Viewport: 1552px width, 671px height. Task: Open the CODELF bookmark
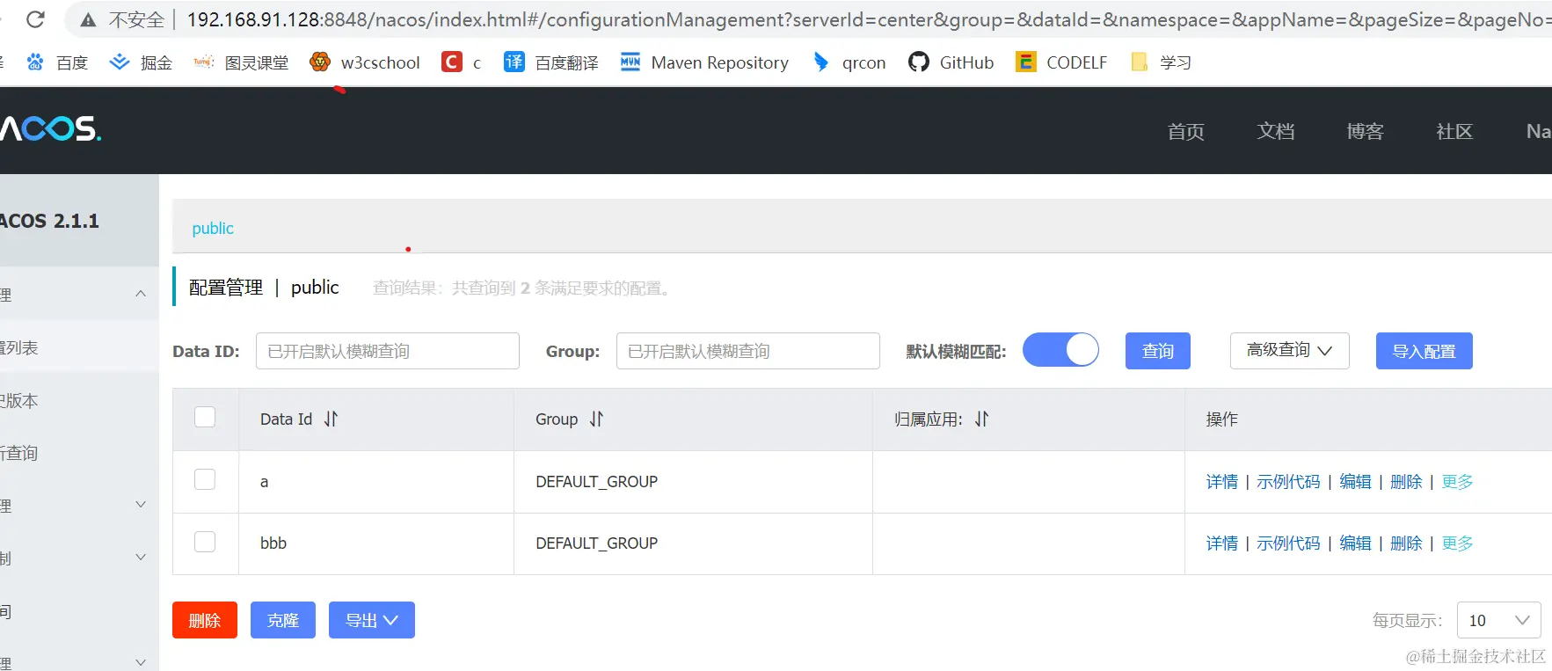click(1061, 62)
